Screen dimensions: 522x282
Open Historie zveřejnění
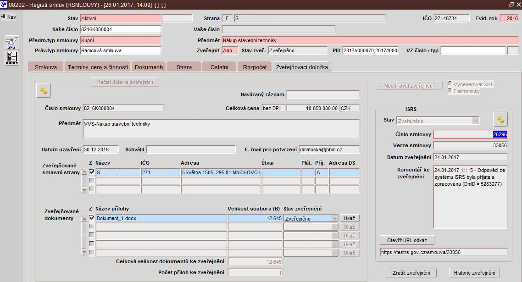[474, 273]
